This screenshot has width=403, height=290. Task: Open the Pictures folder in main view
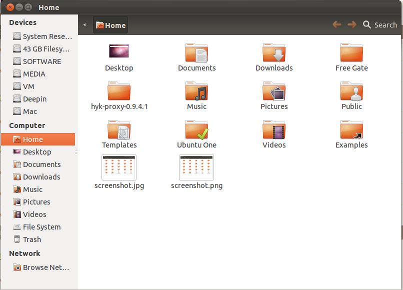pos(274,91)
